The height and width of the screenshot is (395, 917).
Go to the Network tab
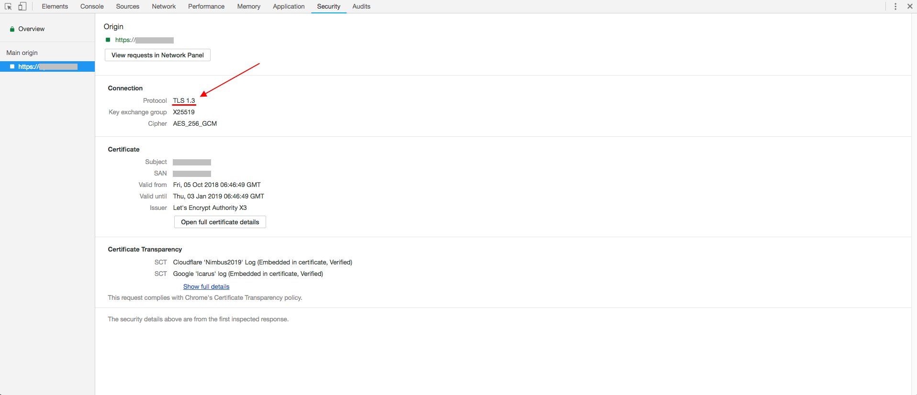164,6
